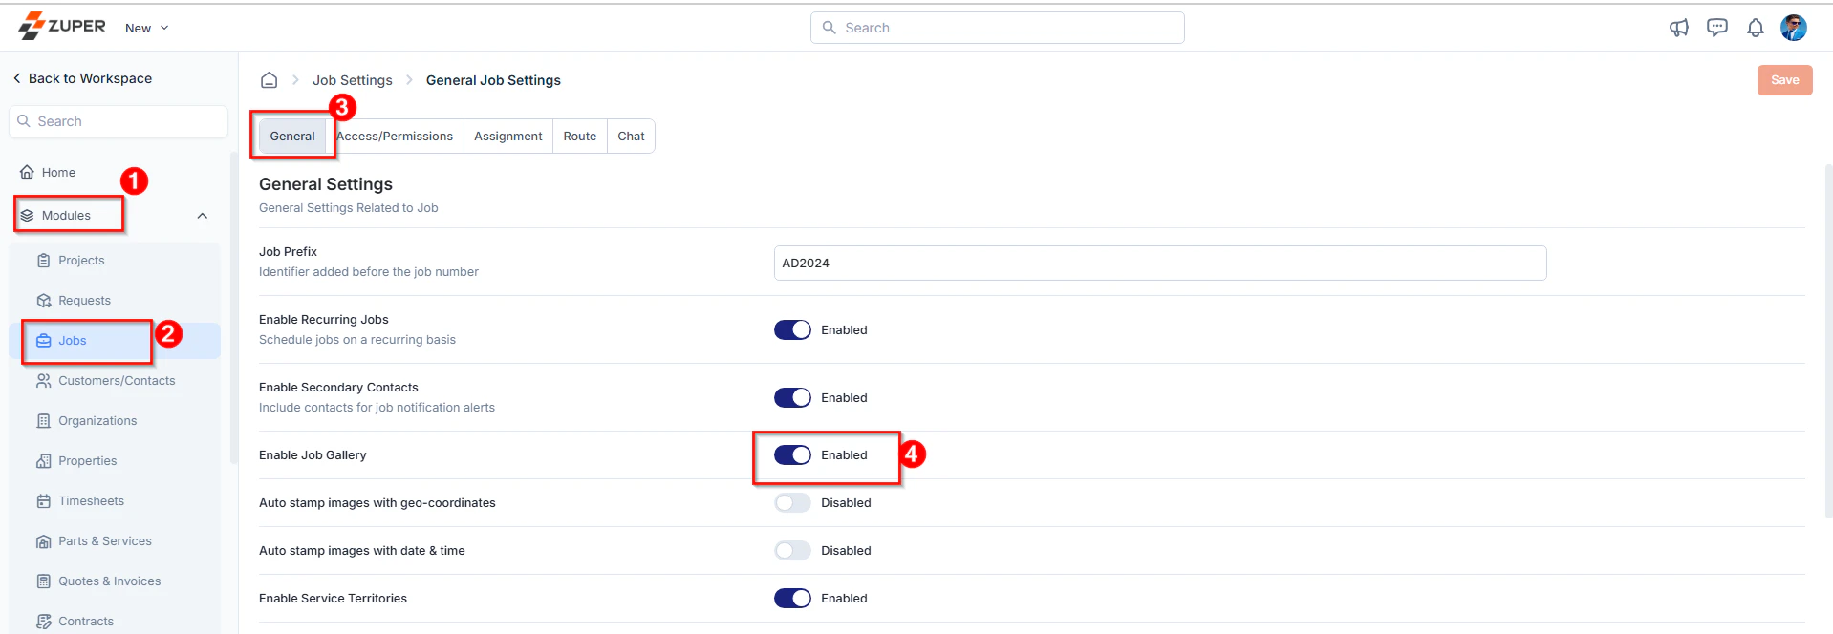This screenshot has height=634, width=1833.
Task: Click the Requests icon in sidebar
Action: (x=43, y=301)
